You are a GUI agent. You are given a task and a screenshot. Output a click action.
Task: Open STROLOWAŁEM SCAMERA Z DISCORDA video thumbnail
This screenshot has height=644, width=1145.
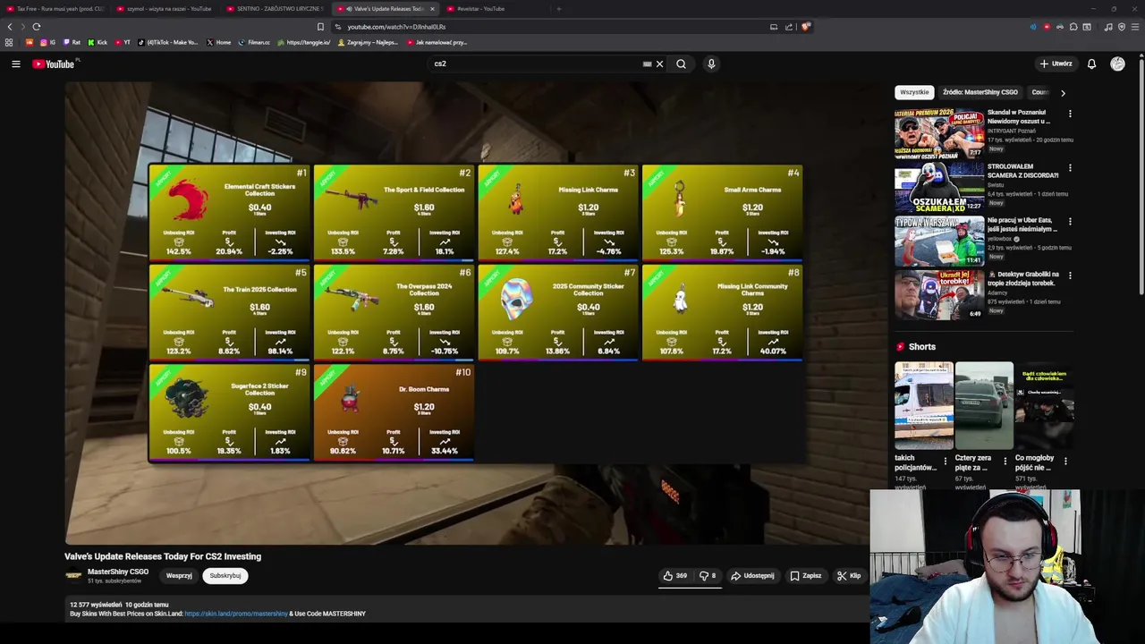[x=939, y=187]
